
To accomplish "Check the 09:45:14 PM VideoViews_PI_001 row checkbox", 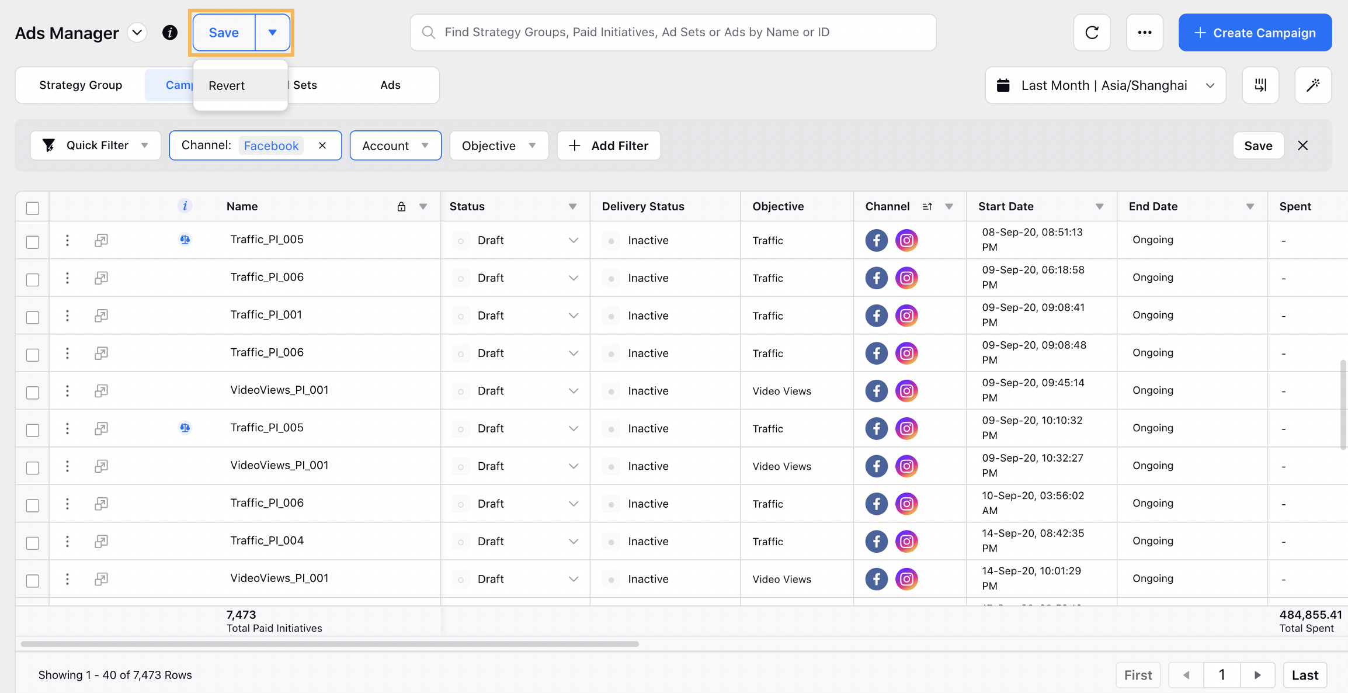I will (33, 393).
